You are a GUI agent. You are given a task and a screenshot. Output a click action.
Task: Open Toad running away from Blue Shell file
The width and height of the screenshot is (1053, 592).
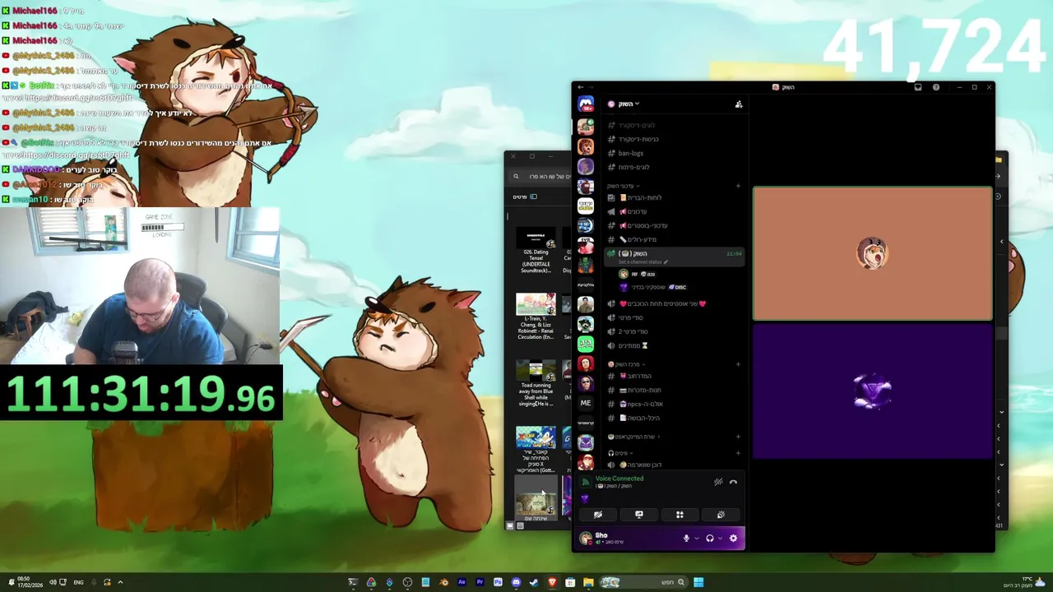point(536,384)
